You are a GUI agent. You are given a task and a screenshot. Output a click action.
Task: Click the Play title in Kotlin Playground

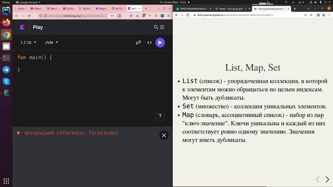tap(38, 27)
